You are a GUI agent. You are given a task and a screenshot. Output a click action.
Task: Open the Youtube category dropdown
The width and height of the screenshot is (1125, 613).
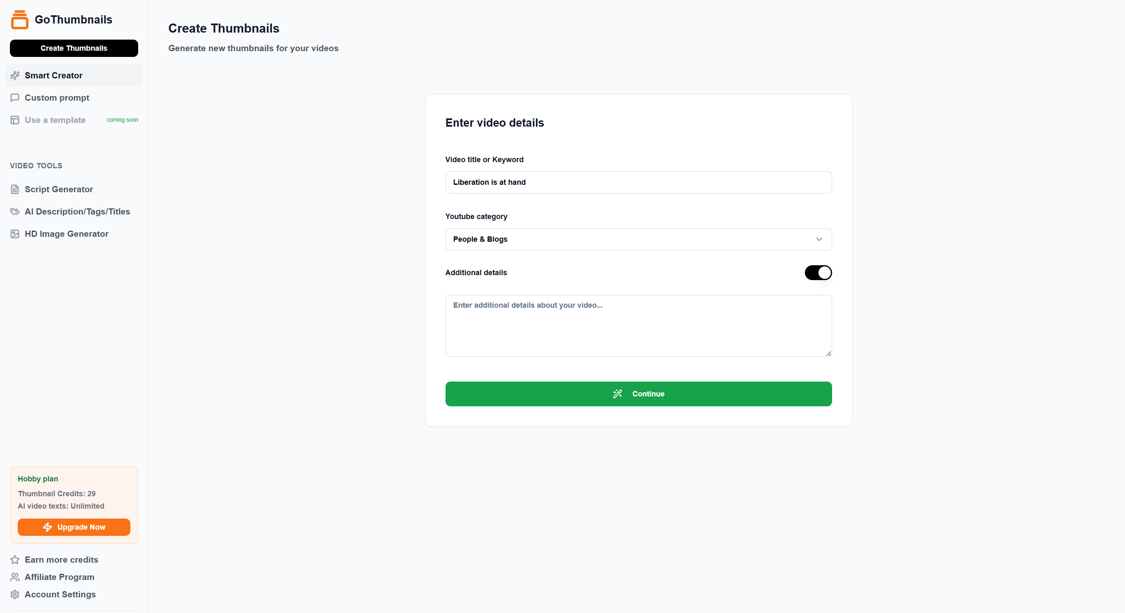pos(639,239)
